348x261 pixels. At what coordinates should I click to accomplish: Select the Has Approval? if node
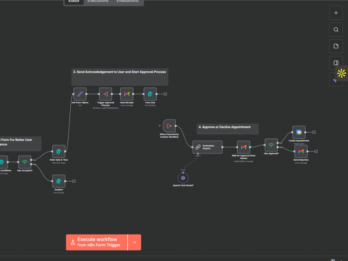tap(271, 145)
